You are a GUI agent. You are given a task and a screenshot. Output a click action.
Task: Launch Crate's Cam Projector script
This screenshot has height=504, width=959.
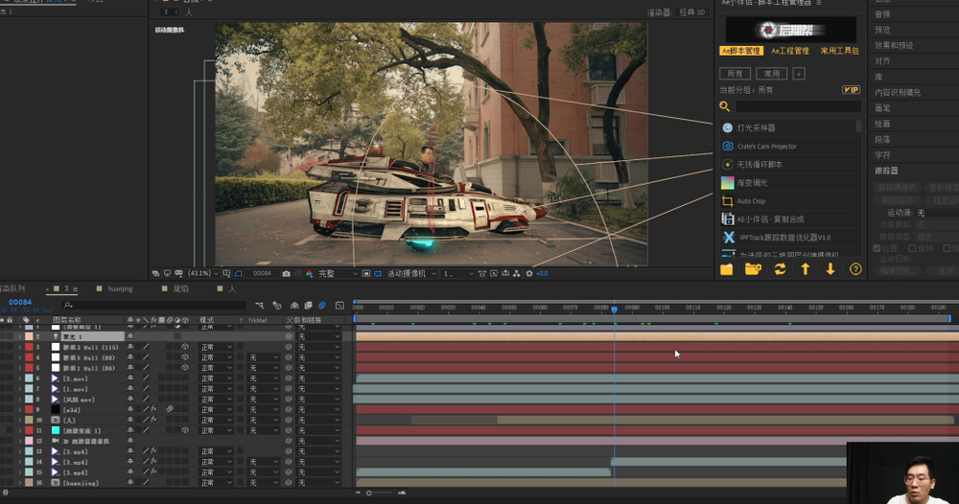(x=766, y=147)
